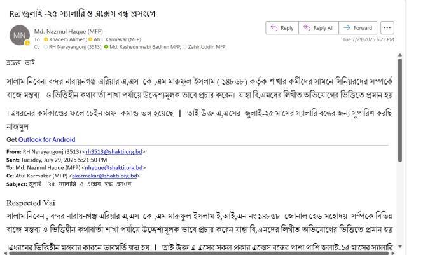Open nhaque@shakti.org.bd email link
The height and width of the screenshot is (255, 430).
pos(113,167)
